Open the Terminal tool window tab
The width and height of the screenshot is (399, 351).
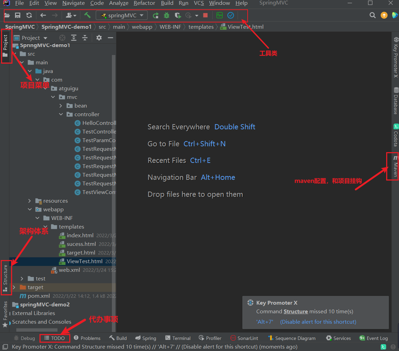(x=178, y=338)
